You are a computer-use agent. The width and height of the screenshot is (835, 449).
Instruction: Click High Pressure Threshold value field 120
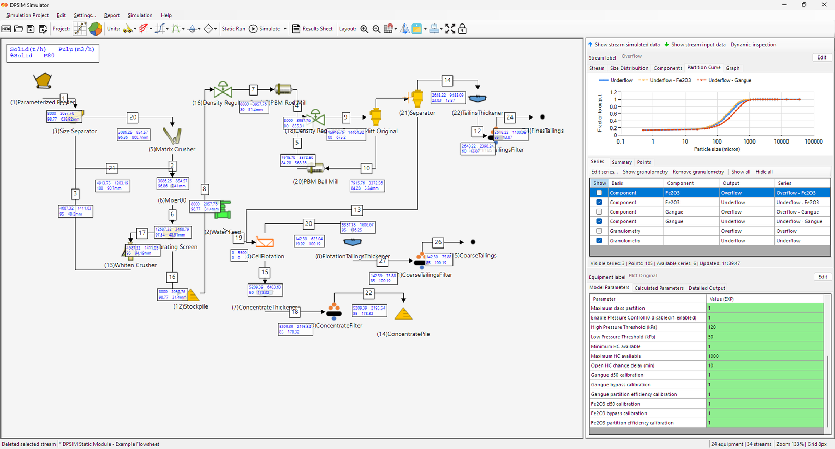tap(765, 327)
